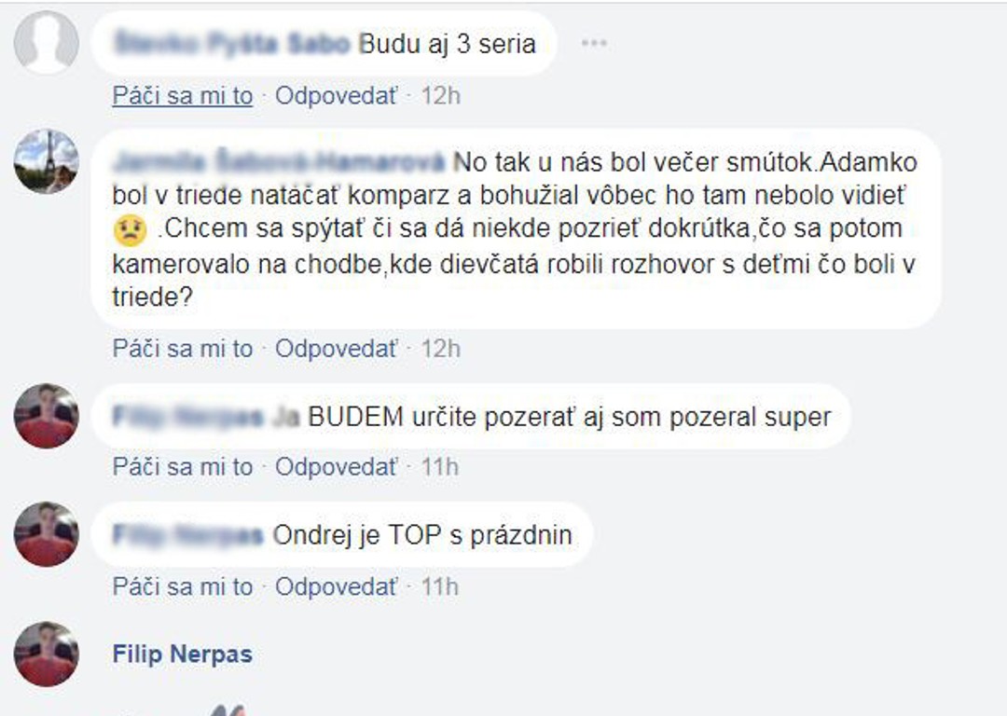The height and width of the screenshot is (716, 1007).
Task: Open the Eiffel Tower profile picture
Action: 47,161
